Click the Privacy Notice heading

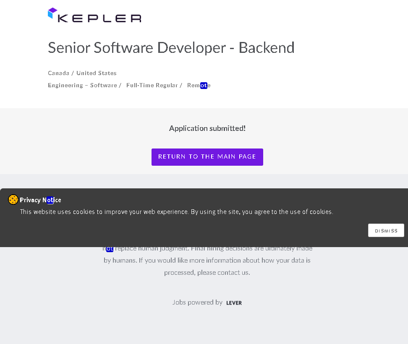tap(40, 200)
